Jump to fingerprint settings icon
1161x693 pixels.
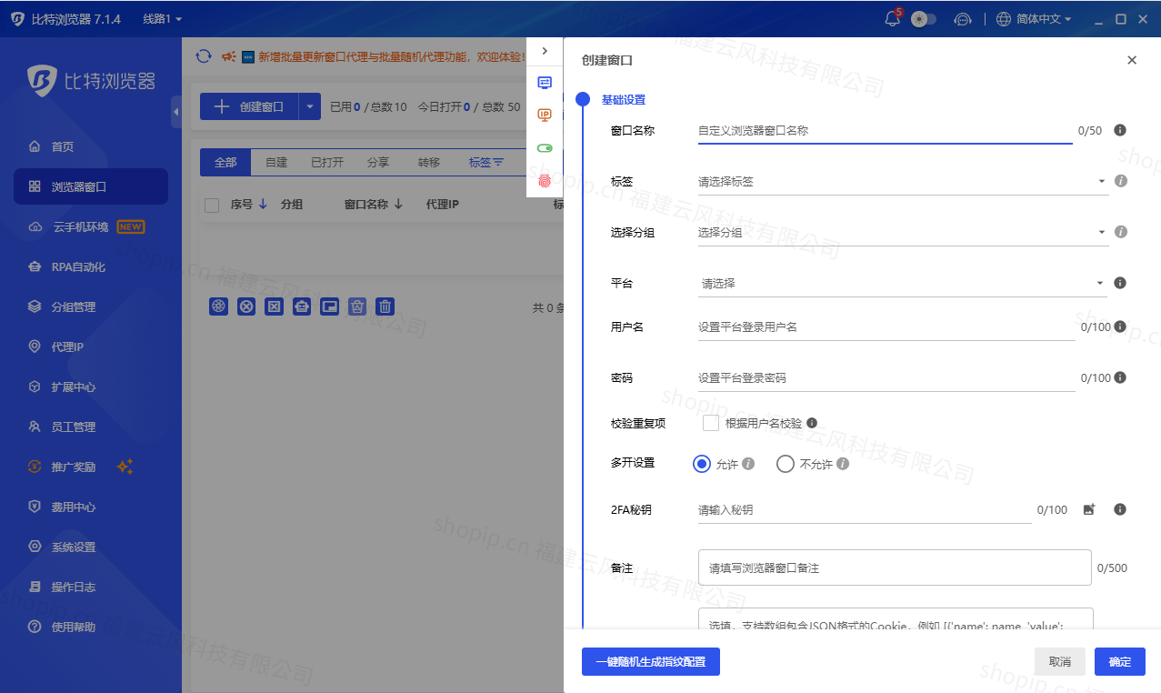click(545, 180)
